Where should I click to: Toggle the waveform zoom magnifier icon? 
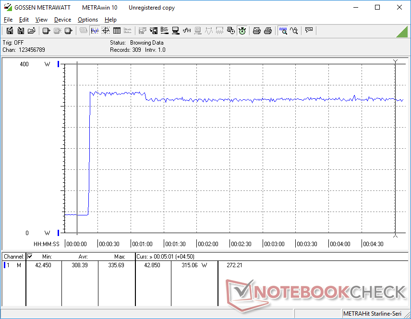tap(283, 31)
